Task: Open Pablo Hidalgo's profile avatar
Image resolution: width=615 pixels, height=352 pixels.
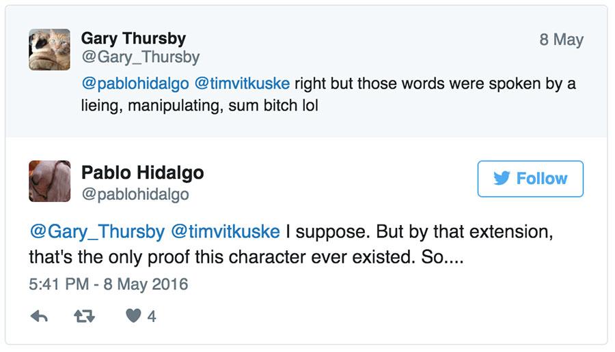Action: [49, 181]
